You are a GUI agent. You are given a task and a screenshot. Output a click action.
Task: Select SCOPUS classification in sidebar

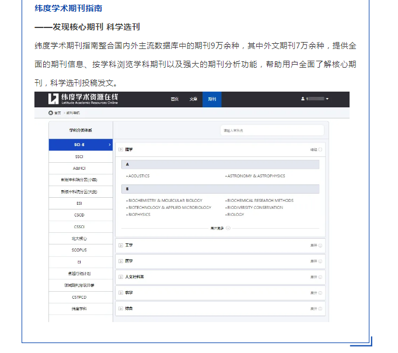point(81,250)
